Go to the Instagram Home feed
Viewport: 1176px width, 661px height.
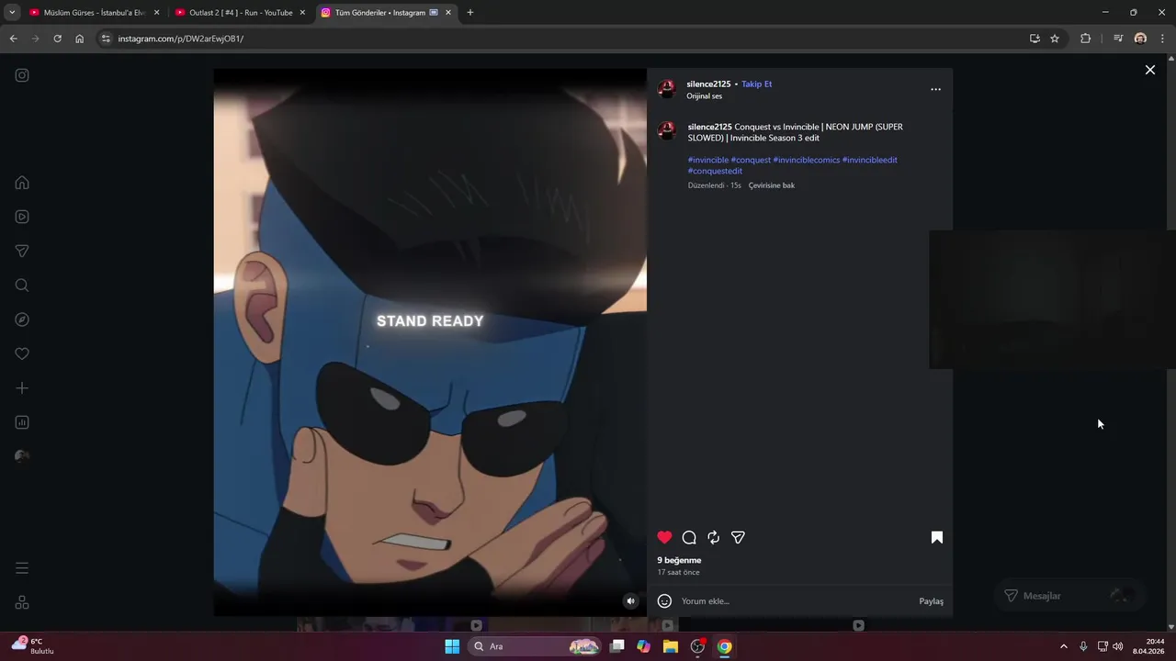pos(22,183)
